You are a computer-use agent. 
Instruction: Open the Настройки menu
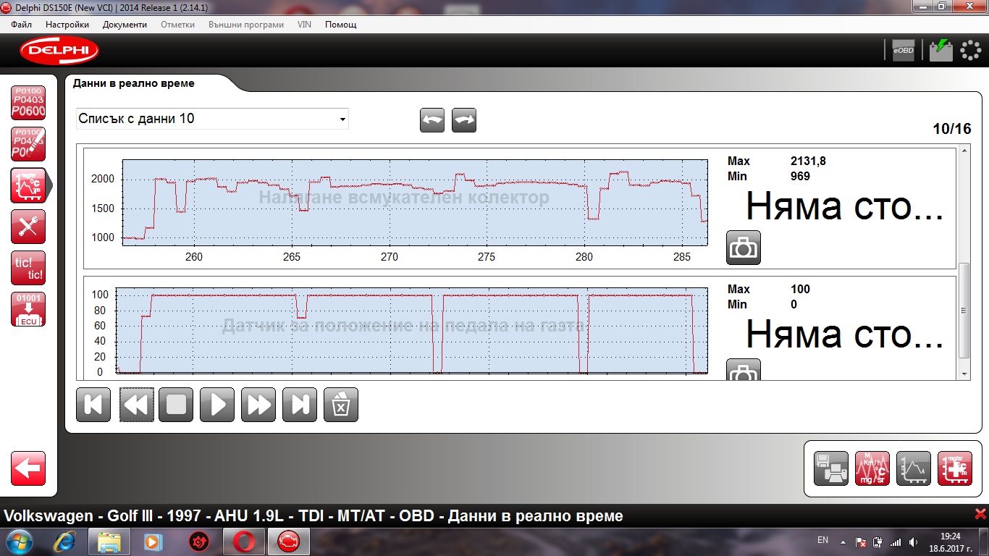67,25
